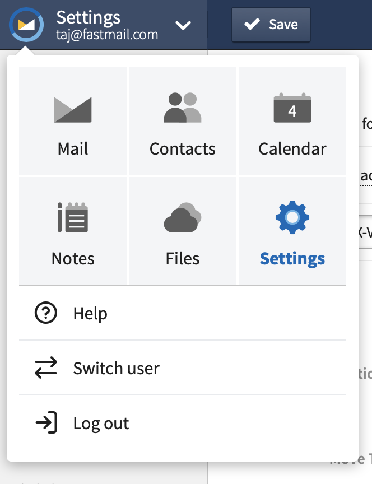Viewport: 372px width, 484px height.
Task: Select the Switch user menu entry
Action: [x=183, y=367]
